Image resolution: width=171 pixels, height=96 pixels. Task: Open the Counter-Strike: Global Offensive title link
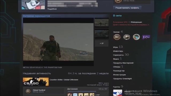pos(64,80)
